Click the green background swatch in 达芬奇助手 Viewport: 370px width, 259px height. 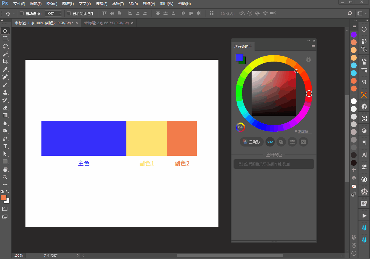(244, 62)
